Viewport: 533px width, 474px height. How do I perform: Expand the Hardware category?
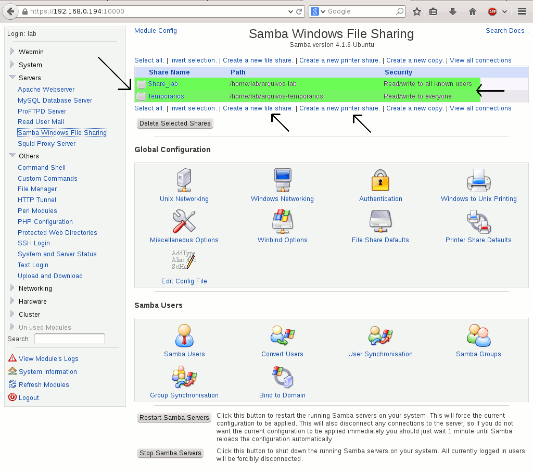click(x=12, y=301)
